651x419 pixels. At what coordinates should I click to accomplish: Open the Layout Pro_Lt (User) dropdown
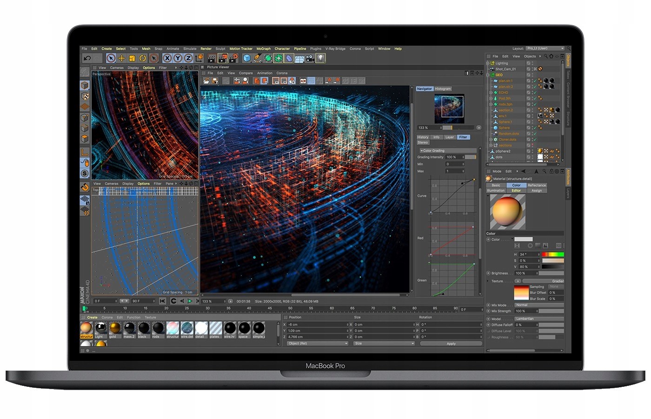tap(545, 48)
